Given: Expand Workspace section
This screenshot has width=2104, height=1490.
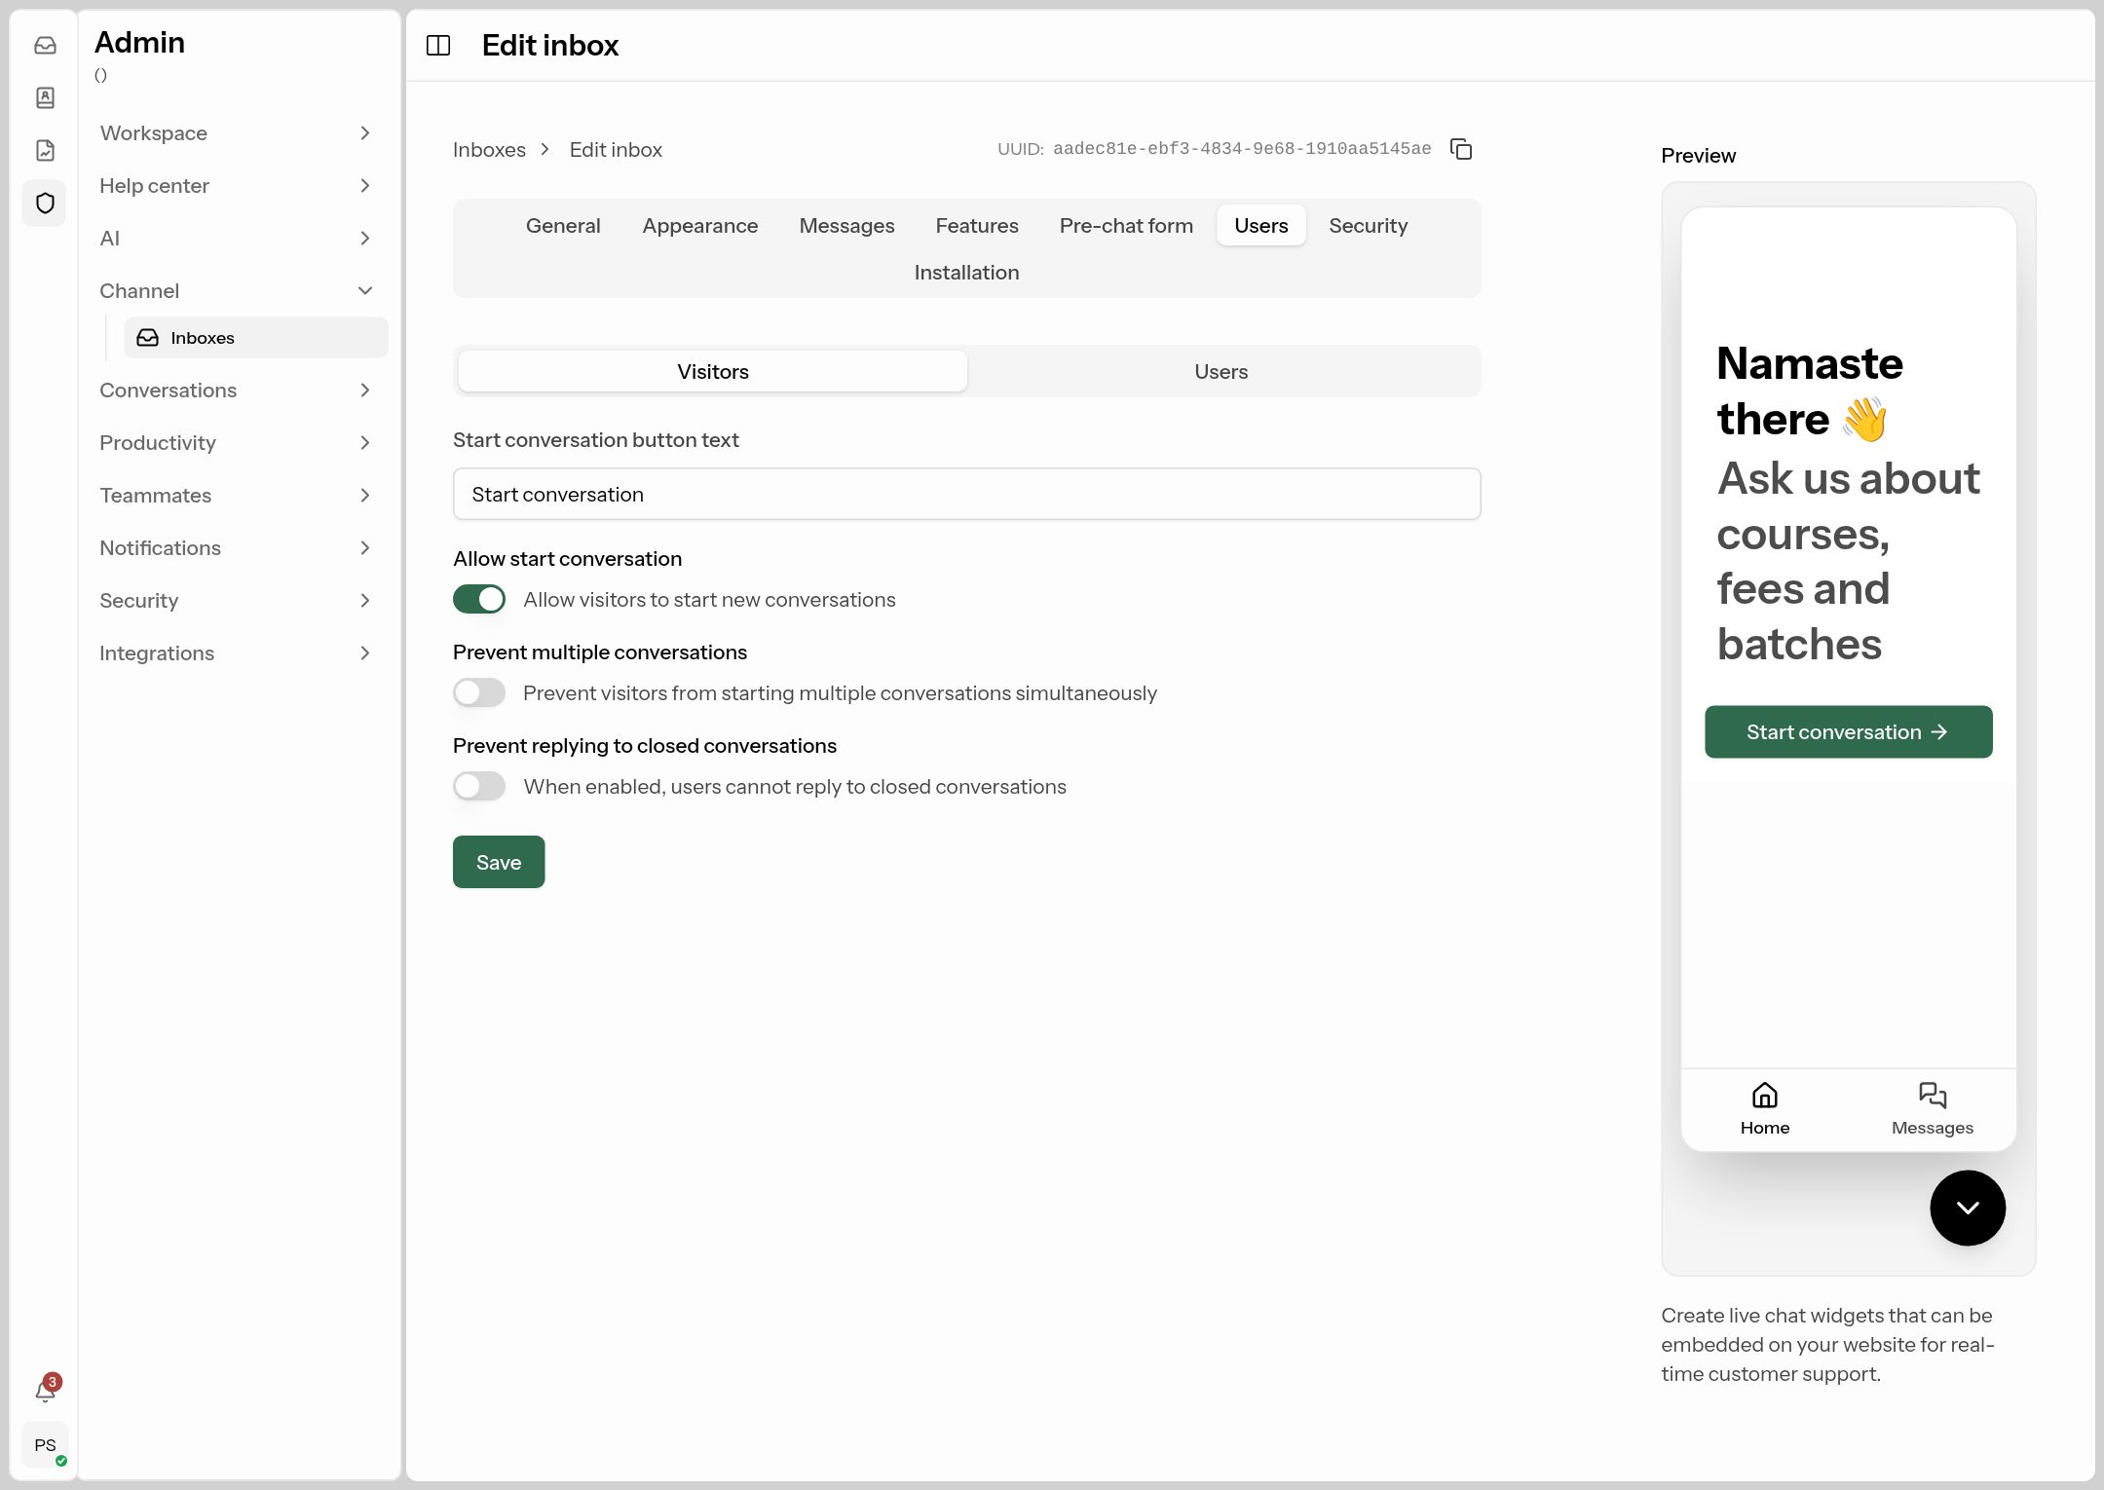Looking at the screenshot, I should [x=236, y=133].
